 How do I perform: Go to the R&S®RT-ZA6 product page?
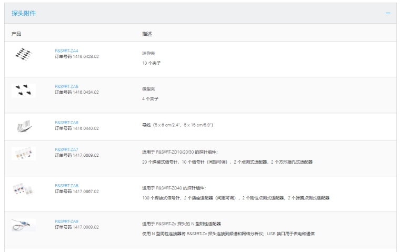(x=66, y=122)
